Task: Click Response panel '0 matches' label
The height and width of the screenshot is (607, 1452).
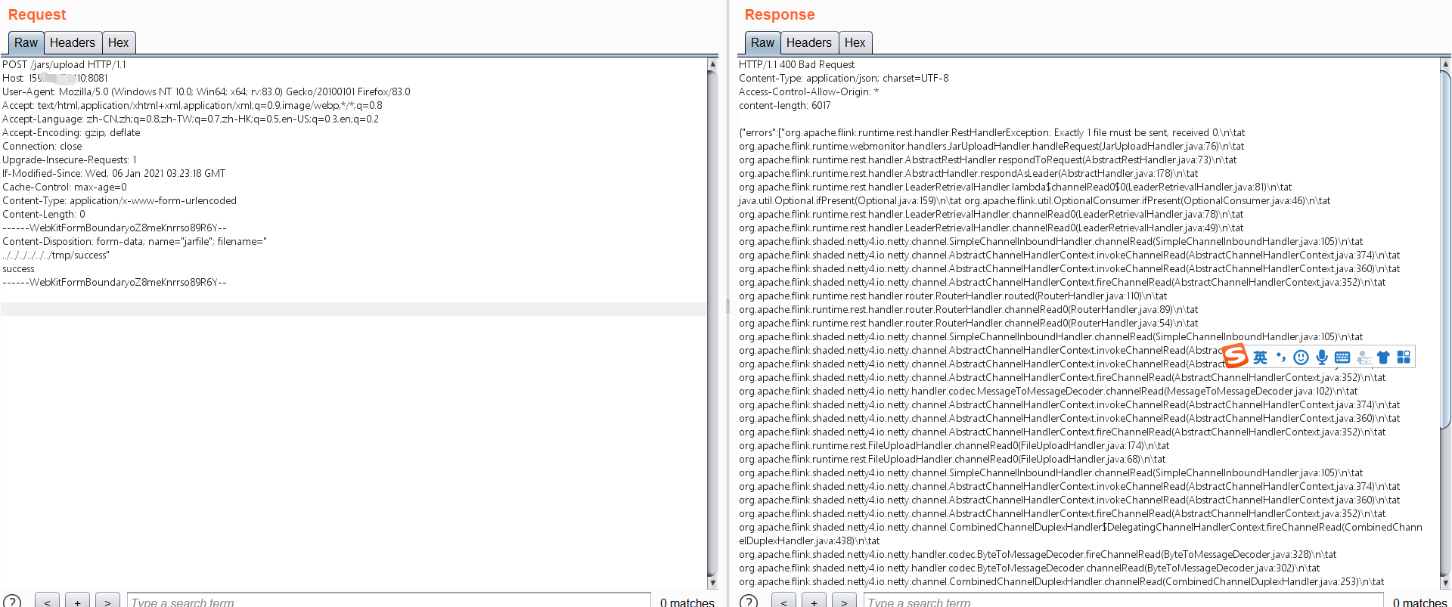Action: tap(1420, 602)
